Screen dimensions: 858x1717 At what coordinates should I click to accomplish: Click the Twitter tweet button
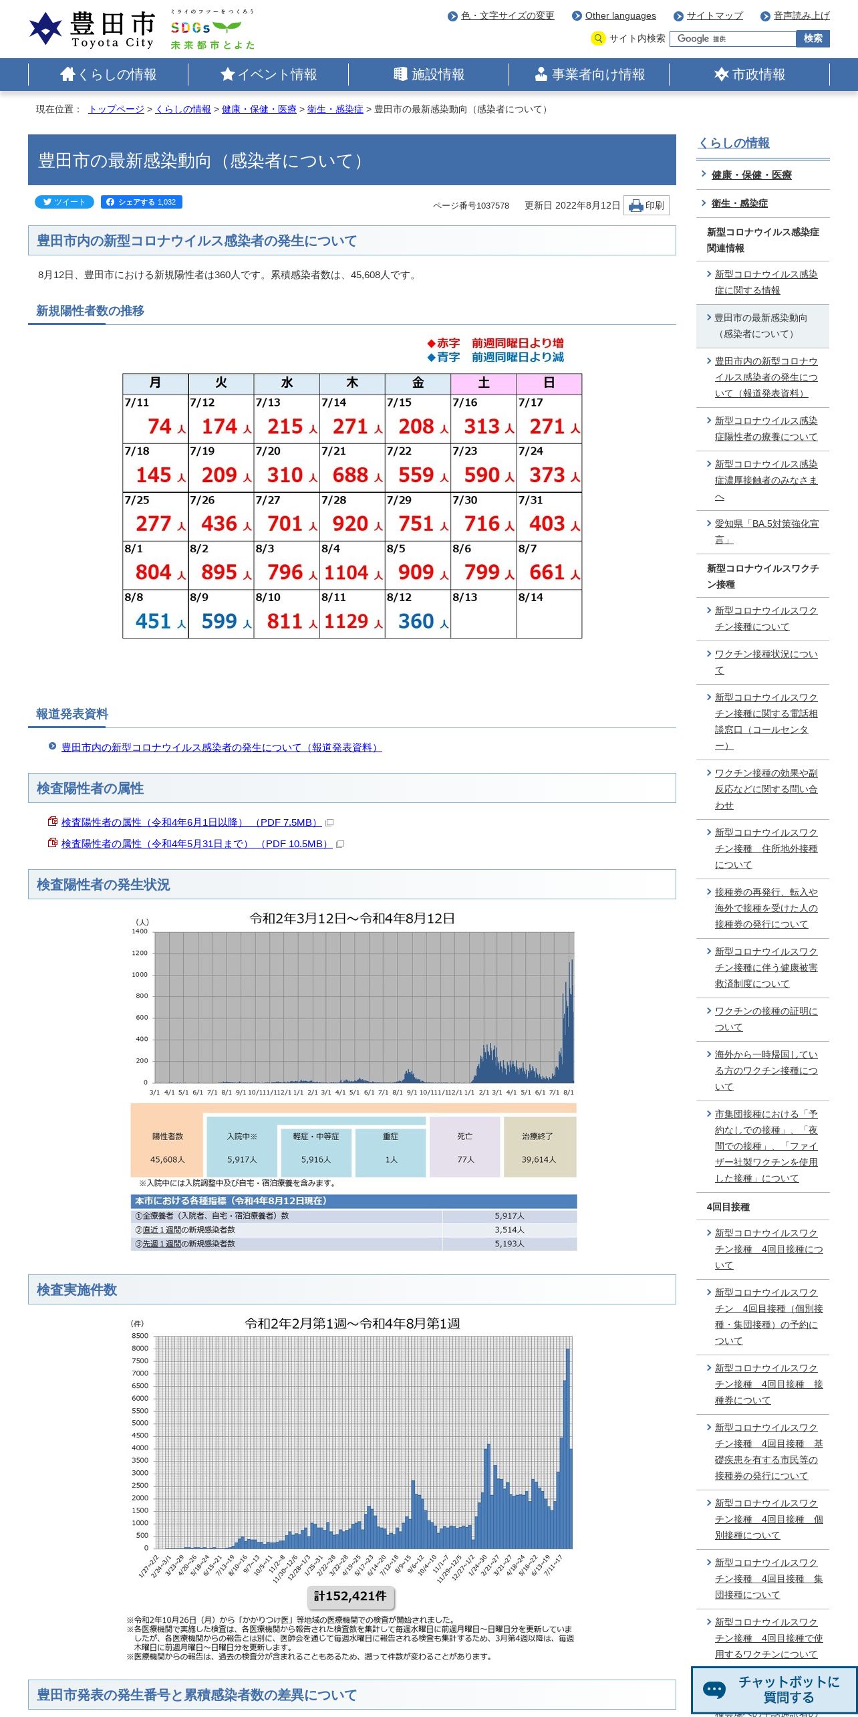pyautogui.click(x=64, y=202)
